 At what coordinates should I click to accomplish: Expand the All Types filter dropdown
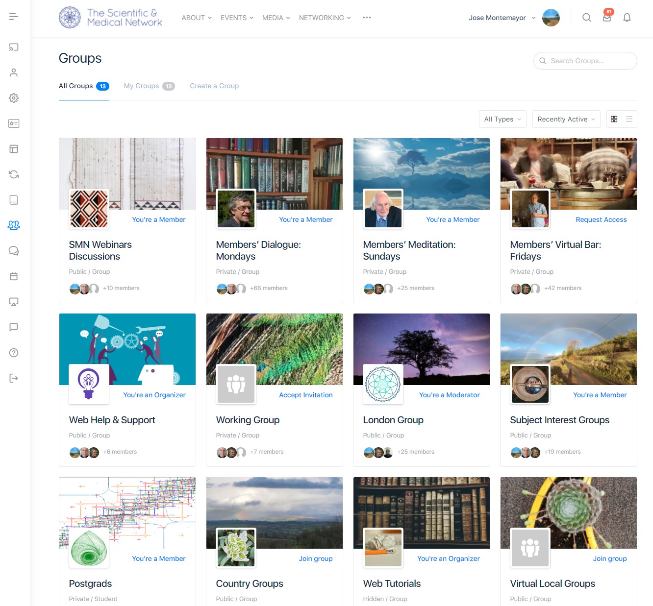point(502,119)
